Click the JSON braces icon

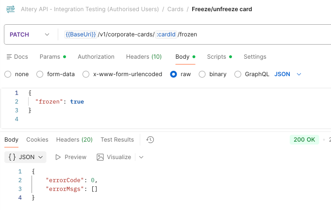pos(12,157)
